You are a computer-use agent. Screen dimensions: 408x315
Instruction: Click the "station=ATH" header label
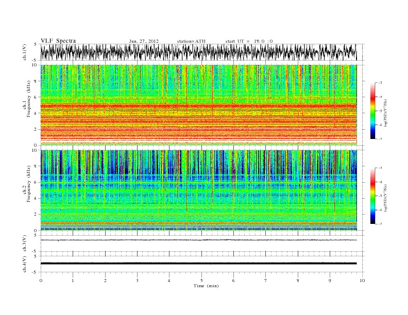coord(191,41)
